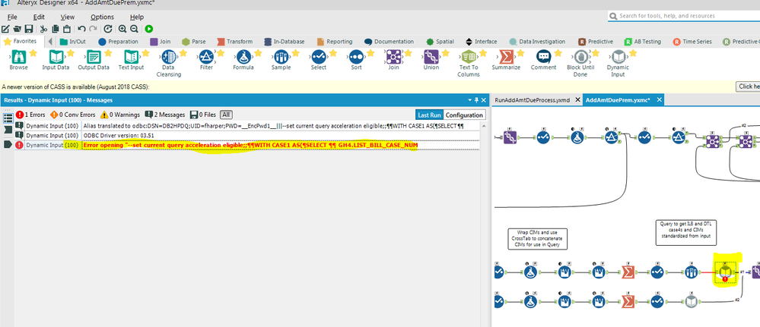Toggle the 0 Files filter
Image resolution: width=760 pixels, height=327 pixels.
[203, 115]
